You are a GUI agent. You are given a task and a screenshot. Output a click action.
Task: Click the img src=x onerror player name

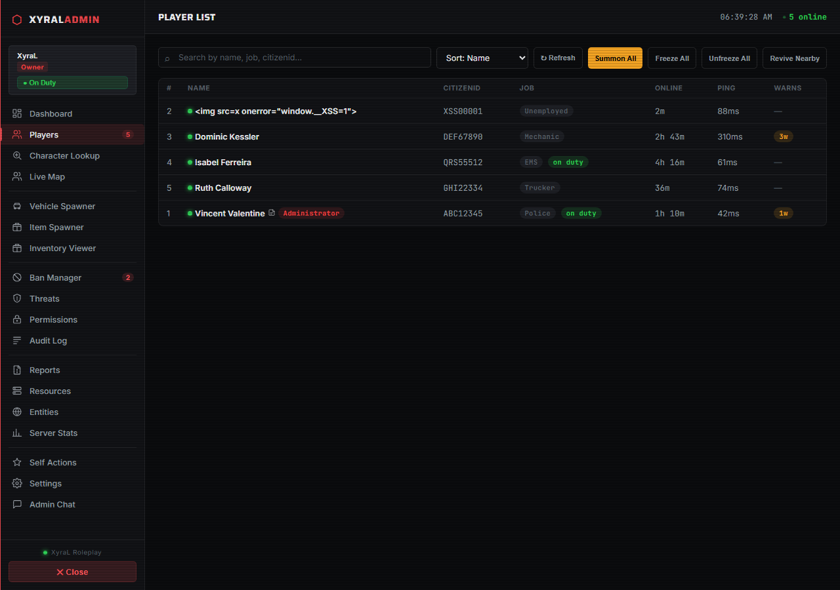point(276,111)
